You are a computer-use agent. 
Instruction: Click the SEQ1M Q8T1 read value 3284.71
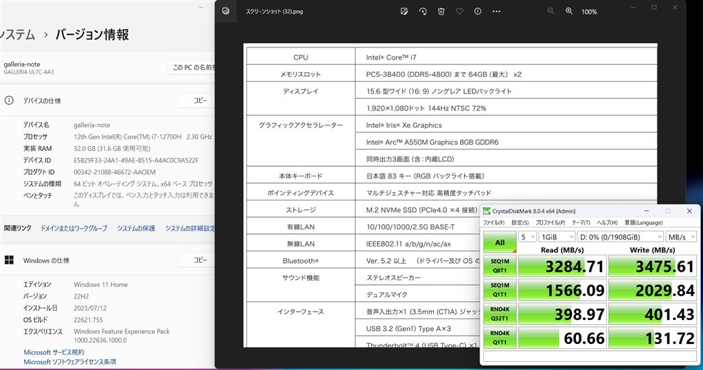click(x=563, y=266)
